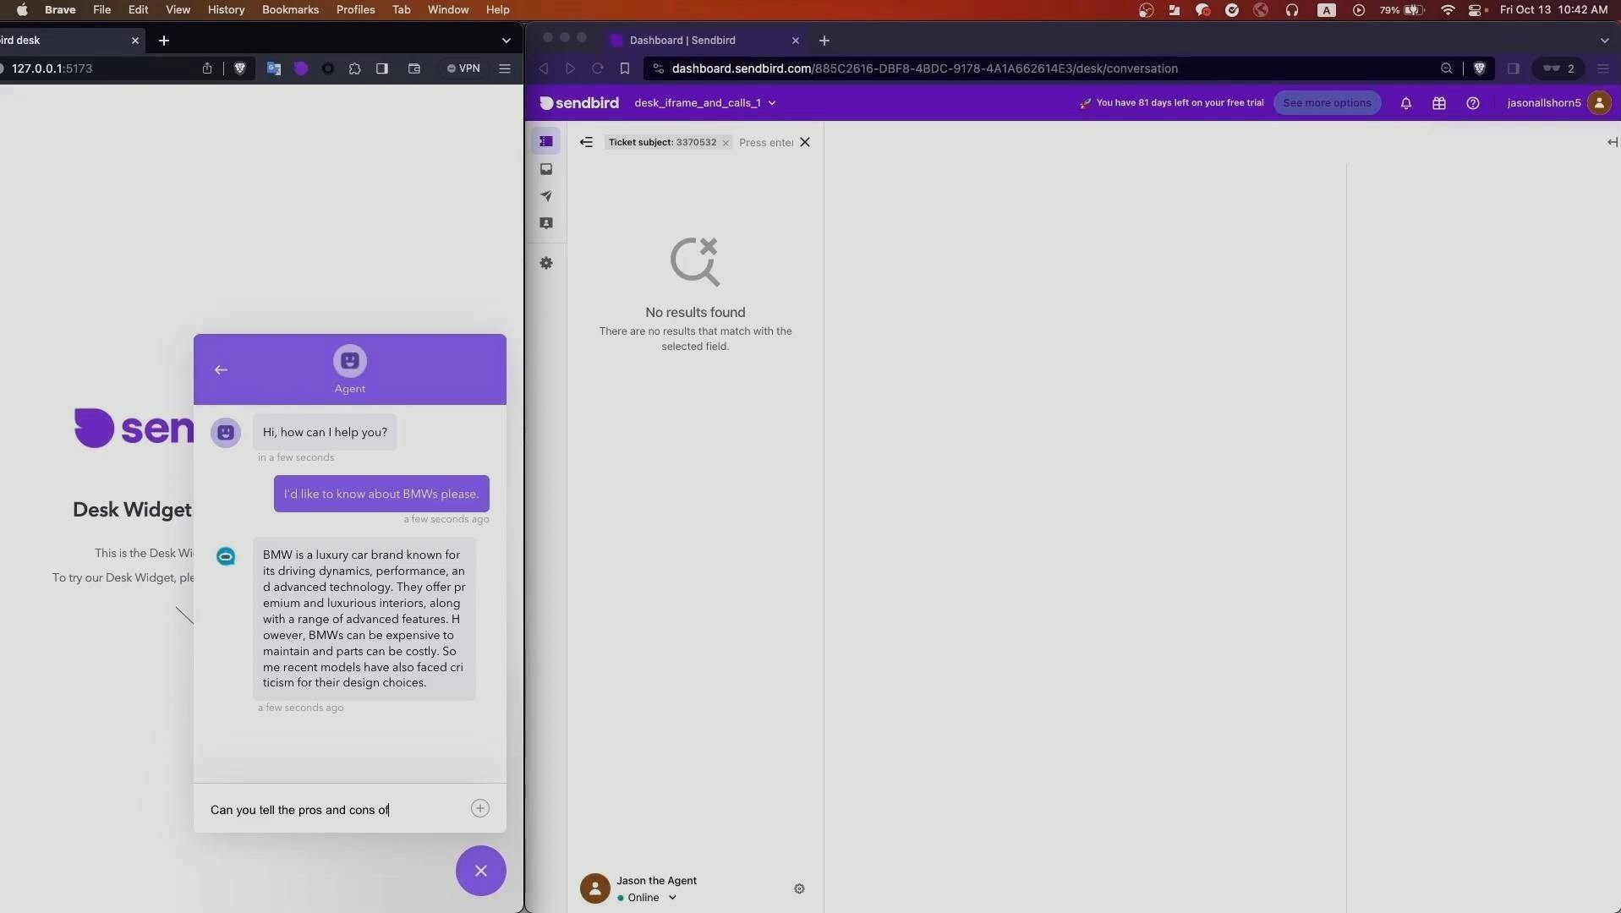Toggle the VPN button in Brave
The width and height of the screenshot is (1621, 913).
(x=463, y=68)
